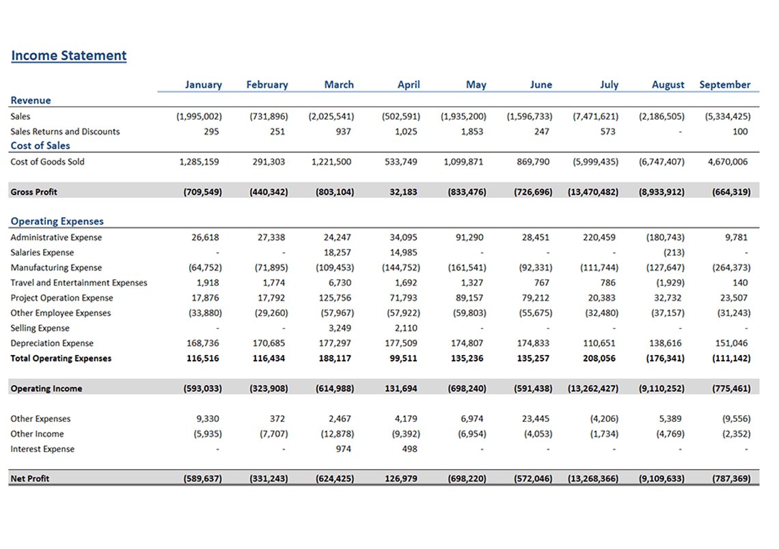The width and height of the screenshot is (779, 549).
Task: Select the Net Profit row label
Action: click(x=30, y=479)
